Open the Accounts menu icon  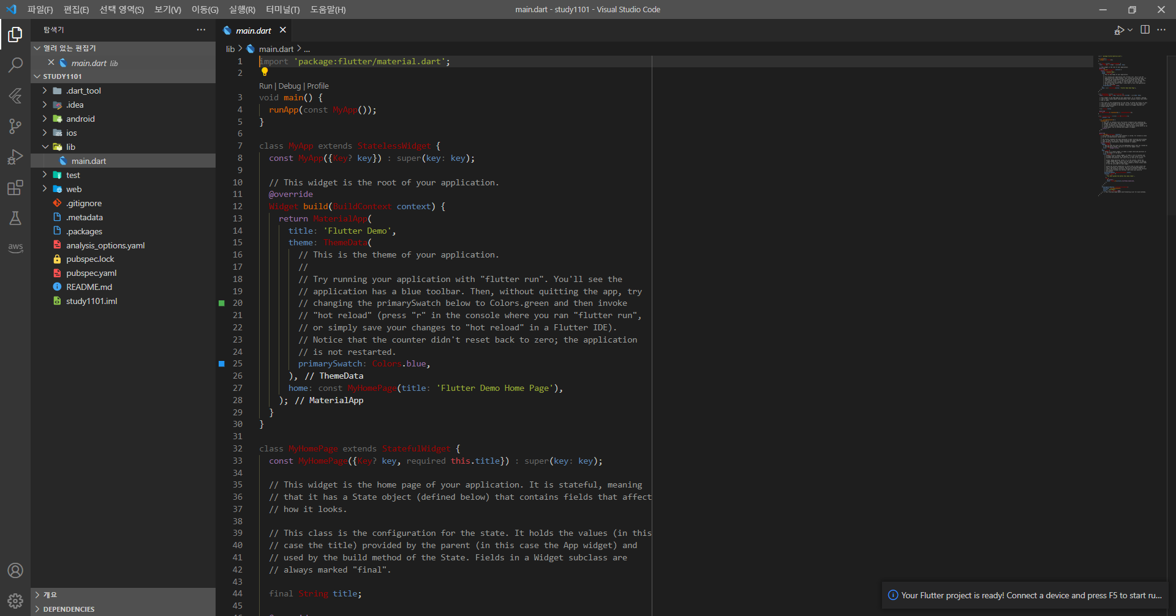tap(15, 570)
